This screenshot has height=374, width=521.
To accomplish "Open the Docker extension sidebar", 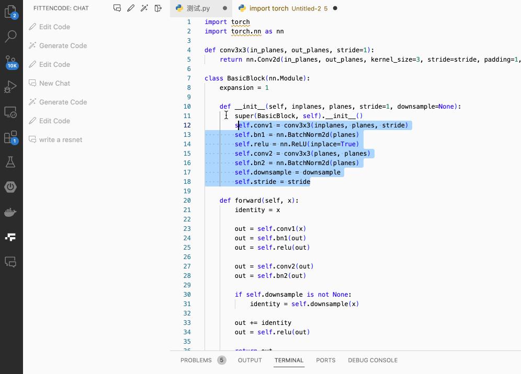I will point(10,212).
